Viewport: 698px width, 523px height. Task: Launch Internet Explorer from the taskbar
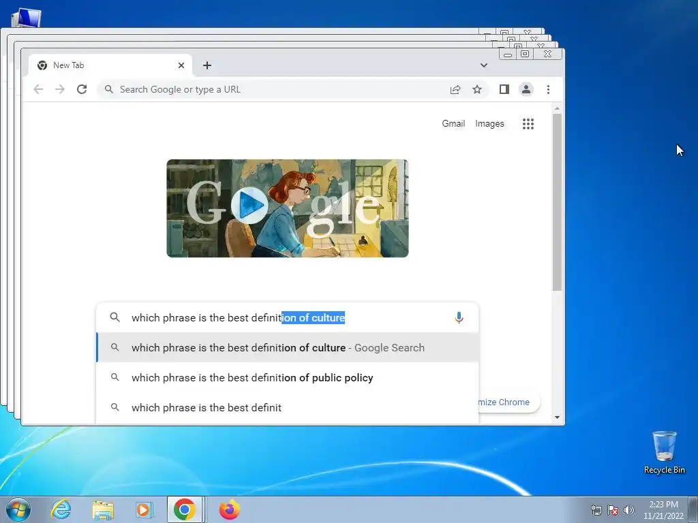(x=61, y=509)
